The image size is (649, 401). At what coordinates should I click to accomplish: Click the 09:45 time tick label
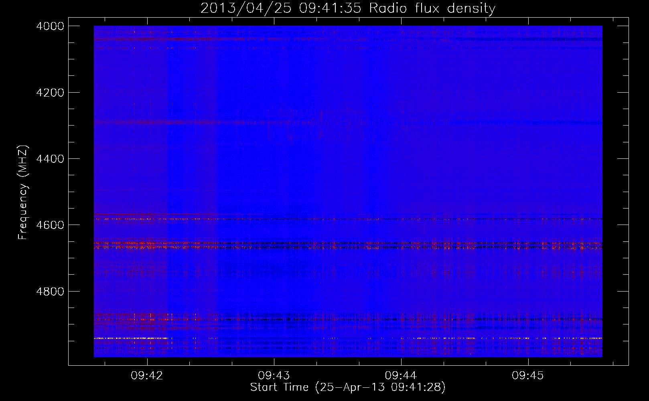pos(528,376)
